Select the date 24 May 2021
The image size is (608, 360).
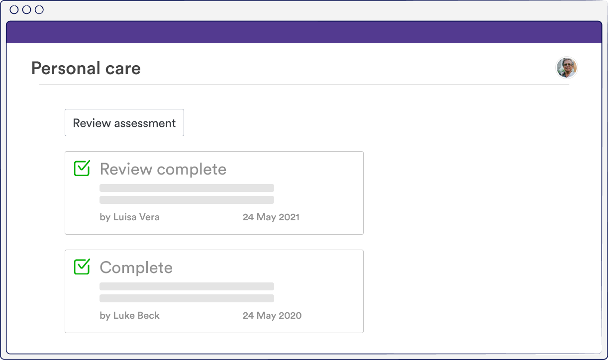pyautogui.click(x=271, y=217)
